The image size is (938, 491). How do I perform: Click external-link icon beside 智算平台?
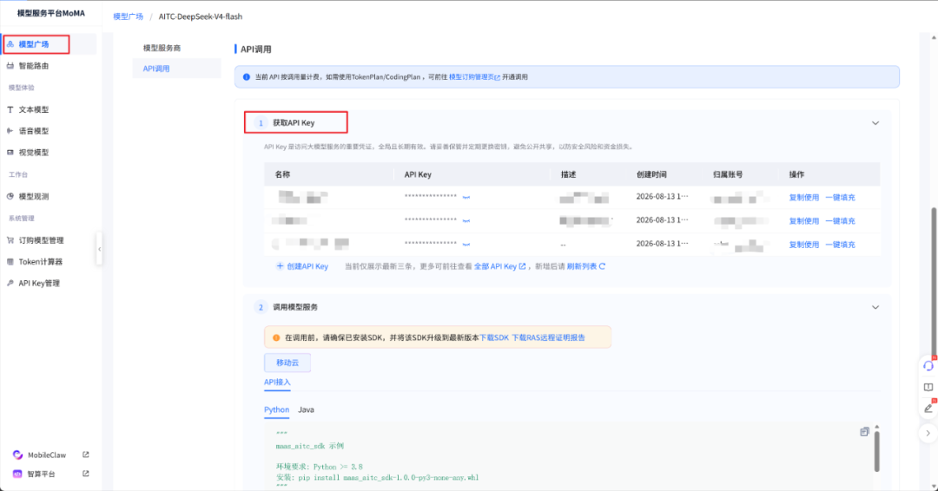[85, 474]
